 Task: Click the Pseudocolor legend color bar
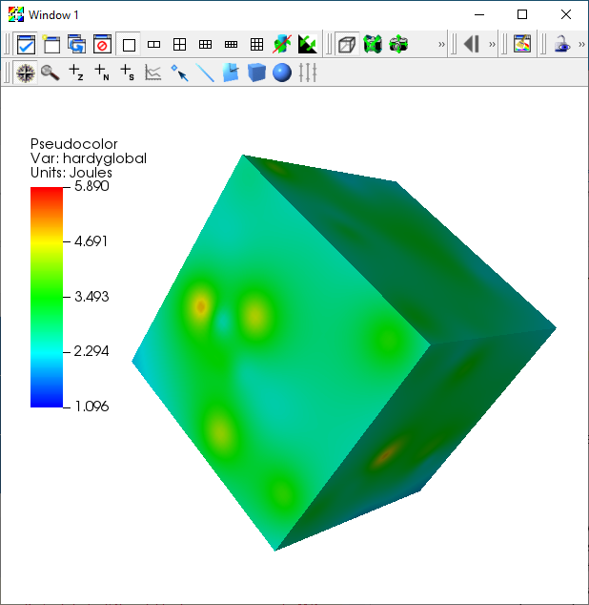[47, 297]
